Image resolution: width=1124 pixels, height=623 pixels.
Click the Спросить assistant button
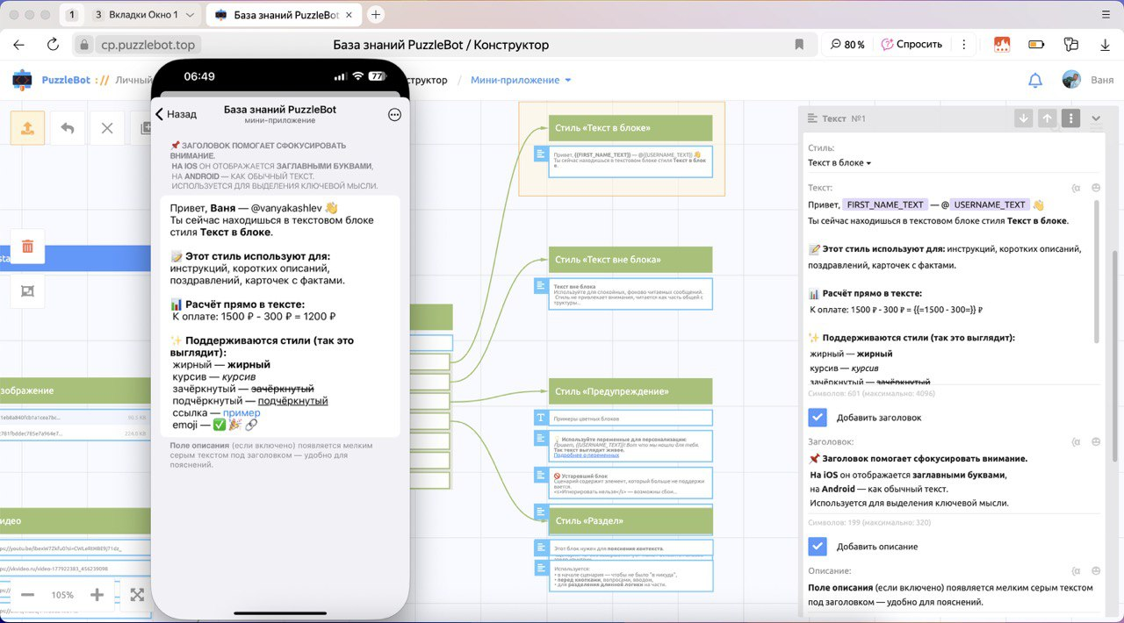pyautogui.click(x=911, y=45)
